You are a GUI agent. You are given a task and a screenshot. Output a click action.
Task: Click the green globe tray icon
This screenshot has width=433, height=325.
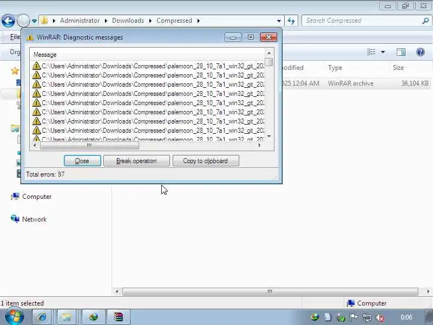pyautogui.click(x=315, y=317)
